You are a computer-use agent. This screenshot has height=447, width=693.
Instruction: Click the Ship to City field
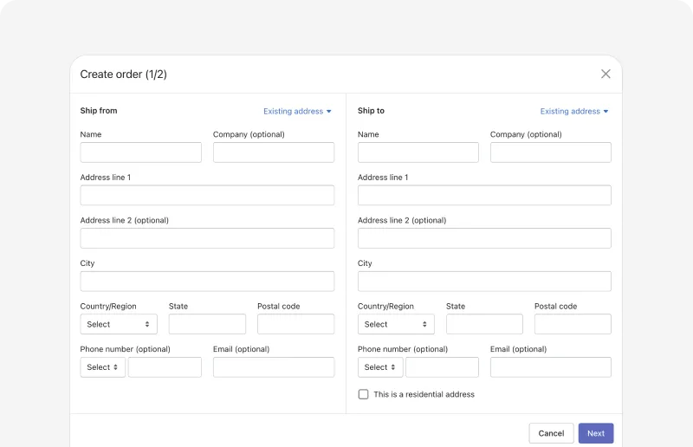click(484, 282)
